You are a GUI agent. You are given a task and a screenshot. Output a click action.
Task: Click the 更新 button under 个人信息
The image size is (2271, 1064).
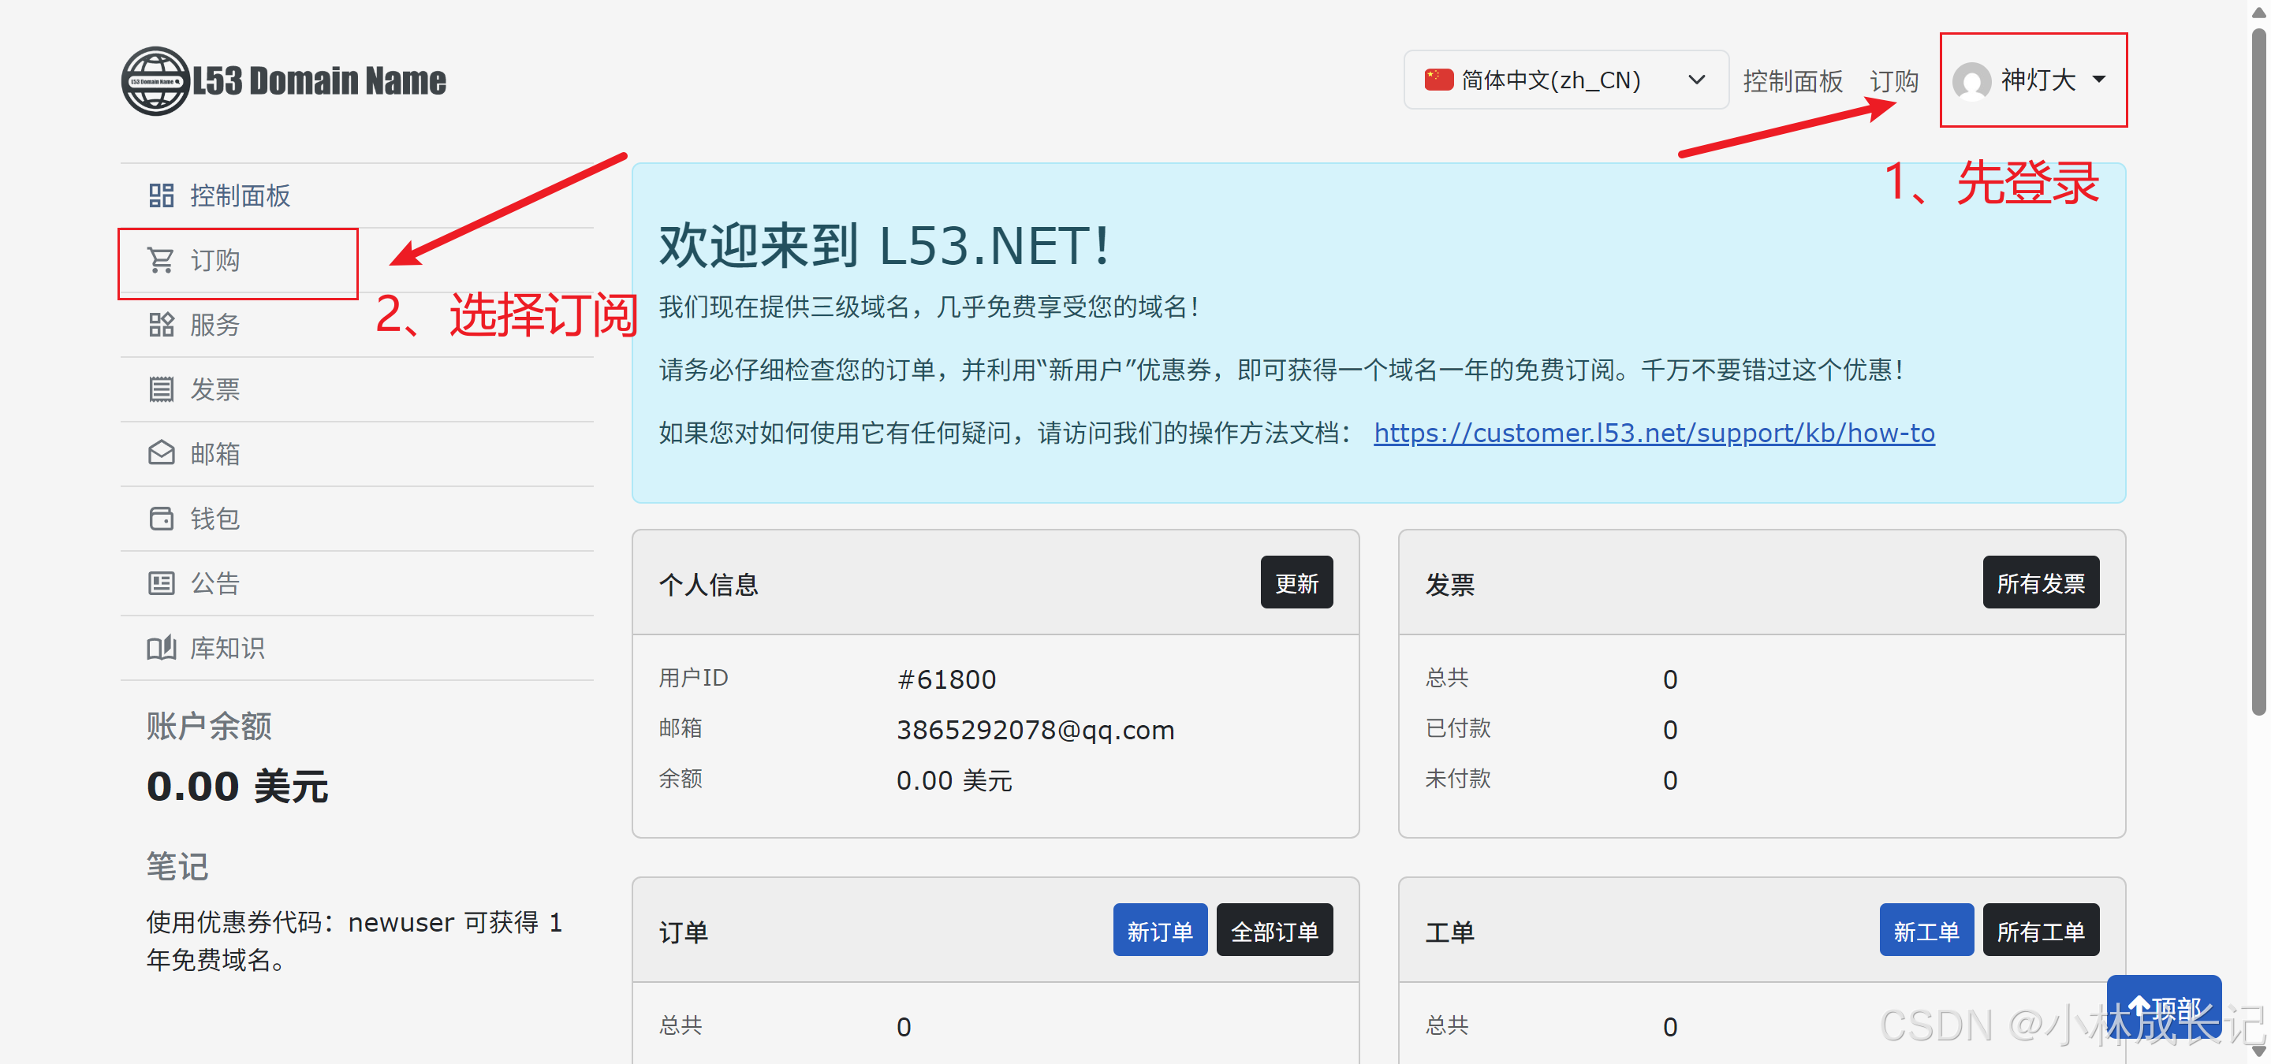[x=1296, y=583]
